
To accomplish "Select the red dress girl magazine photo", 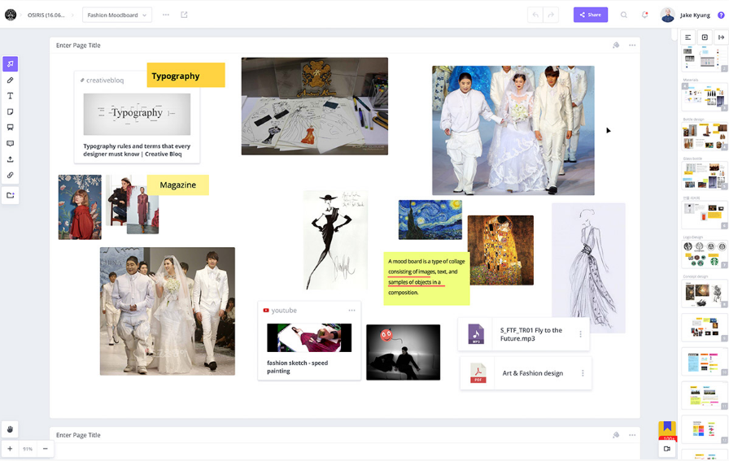I will (x=80, y=207).
